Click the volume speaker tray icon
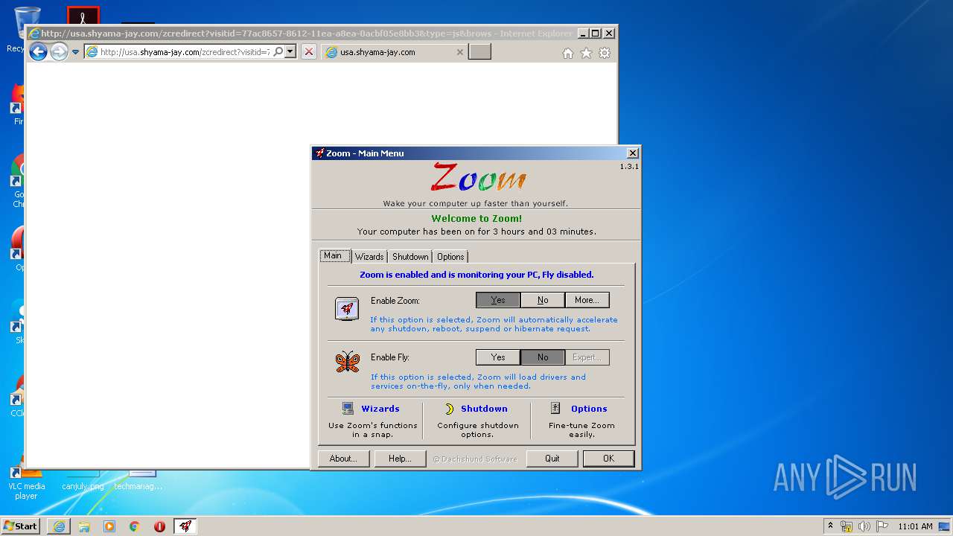The image size is (953, 536). (x=864, y=526)
